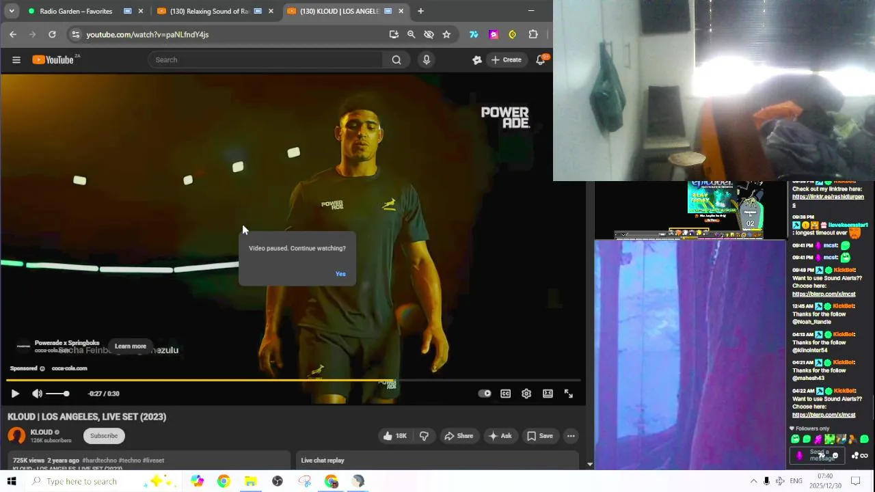Screen dimensions: 875x492
Task: Focus the YouTube Search field
Action: pos(266,60)
